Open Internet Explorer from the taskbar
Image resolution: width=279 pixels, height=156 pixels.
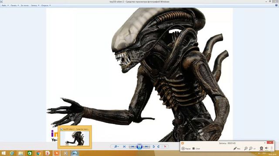[12, 153]
